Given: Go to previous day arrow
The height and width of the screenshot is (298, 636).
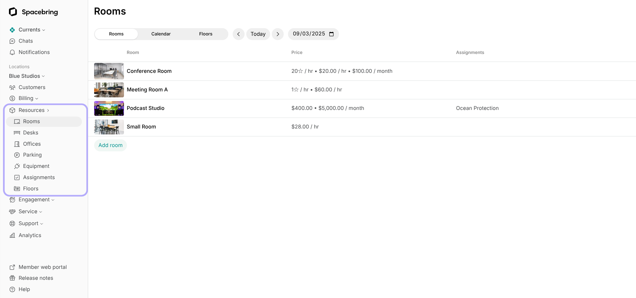Looking at the screenshot, I should pos(239,34).
